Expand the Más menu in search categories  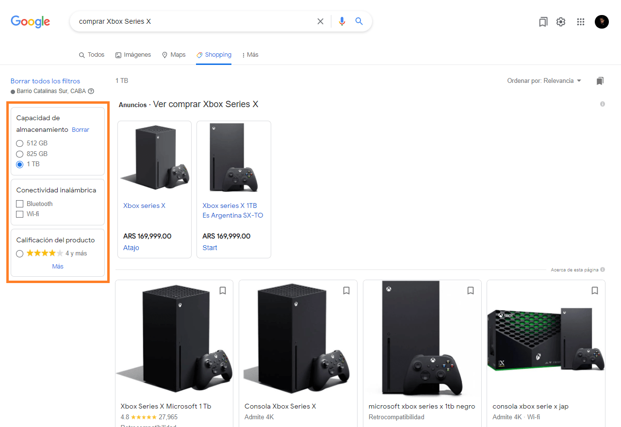pyautogui.click(x=250, y=55)
